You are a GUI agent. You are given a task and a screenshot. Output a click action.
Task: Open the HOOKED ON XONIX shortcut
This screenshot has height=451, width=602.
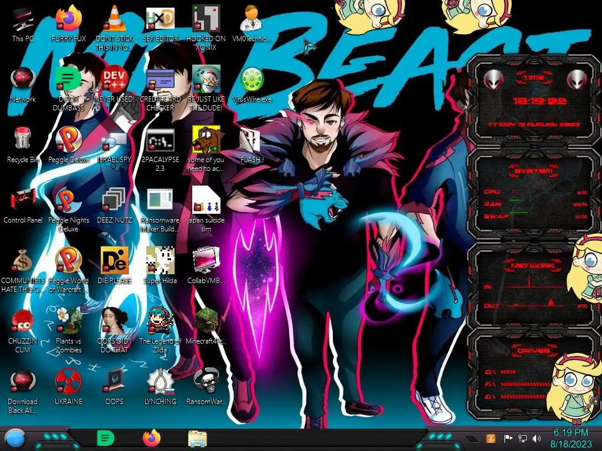tap(206, 28)
